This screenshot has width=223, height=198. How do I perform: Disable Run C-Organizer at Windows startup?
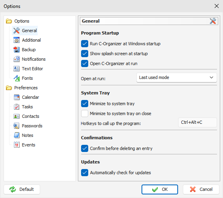[x=85, y=44]
